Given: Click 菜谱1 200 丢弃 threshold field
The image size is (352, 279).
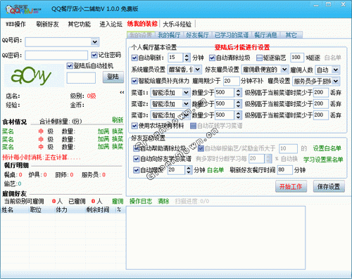Looking at the screenshot, I should click(321, 93).
